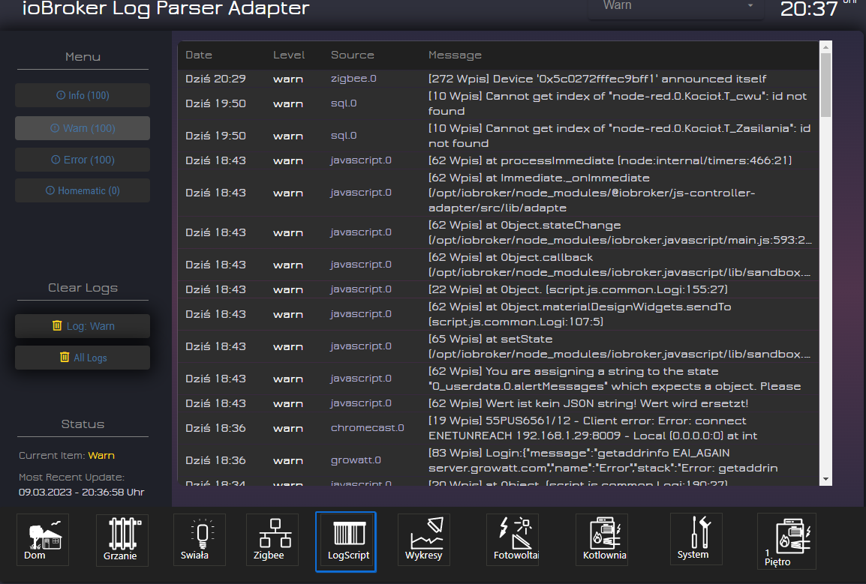
Task: Select the zigbee.0 source cell
Action: pyautogui.click(x=353, y=79)
